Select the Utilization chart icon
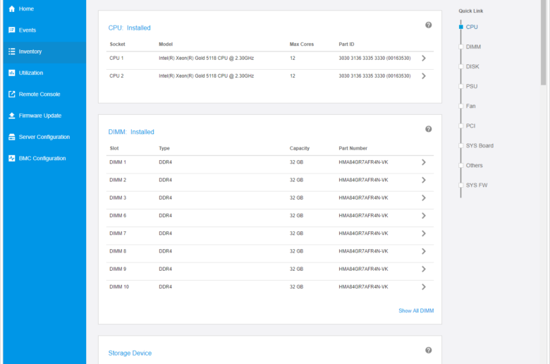The height and width of the screenshot is (364, 550). [x=11, y=73]
